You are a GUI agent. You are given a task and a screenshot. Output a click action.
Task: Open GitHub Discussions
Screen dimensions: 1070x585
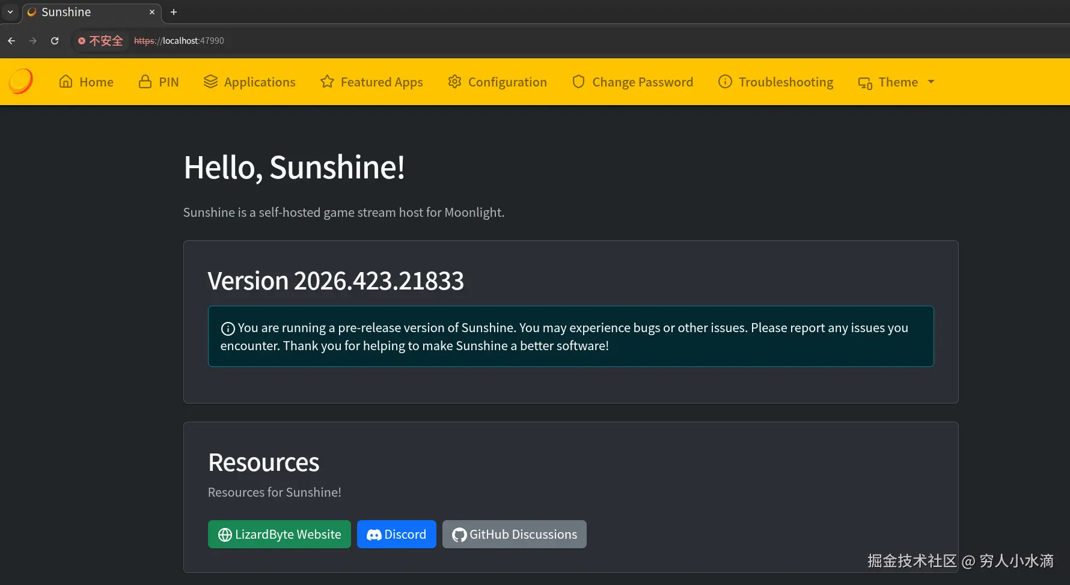(x=515, y=534)
